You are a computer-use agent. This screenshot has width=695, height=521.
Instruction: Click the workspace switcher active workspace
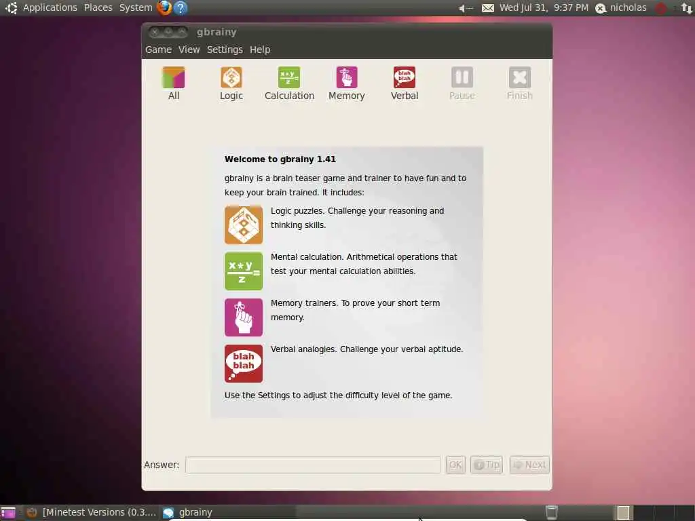[623, 512]
